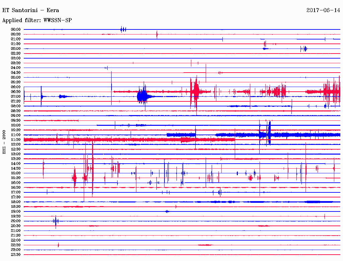Select the 03:00 time label
Screen dimensions: 343x261
tap(16, 58)
